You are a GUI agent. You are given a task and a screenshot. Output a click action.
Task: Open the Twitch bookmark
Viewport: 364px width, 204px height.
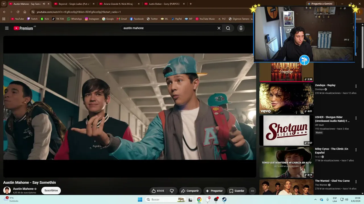32,19
